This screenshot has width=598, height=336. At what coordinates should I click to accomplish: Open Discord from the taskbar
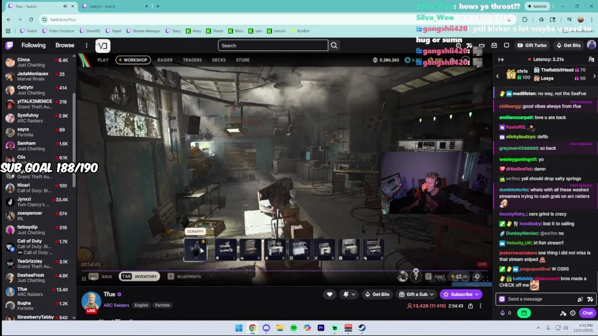point(266,328)
